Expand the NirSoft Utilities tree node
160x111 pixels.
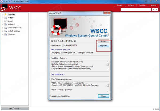tap(3, 31)
